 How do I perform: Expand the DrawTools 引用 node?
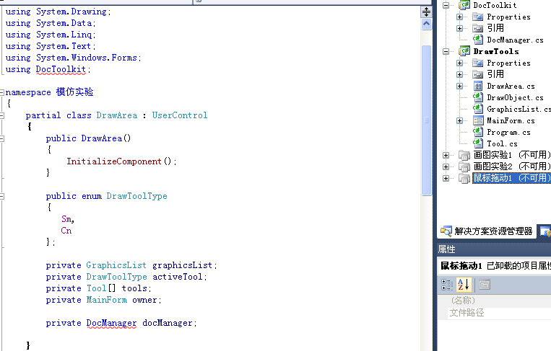[x=459, y=75]
